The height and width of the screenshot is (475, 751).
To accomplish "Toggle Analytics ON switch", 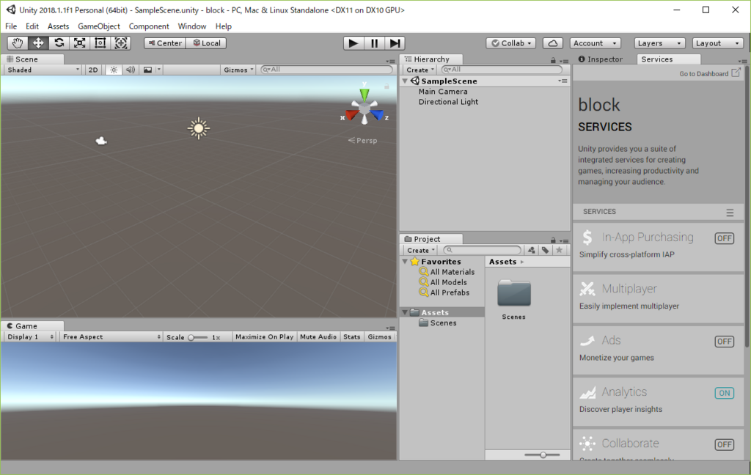I will coord(724,393).
